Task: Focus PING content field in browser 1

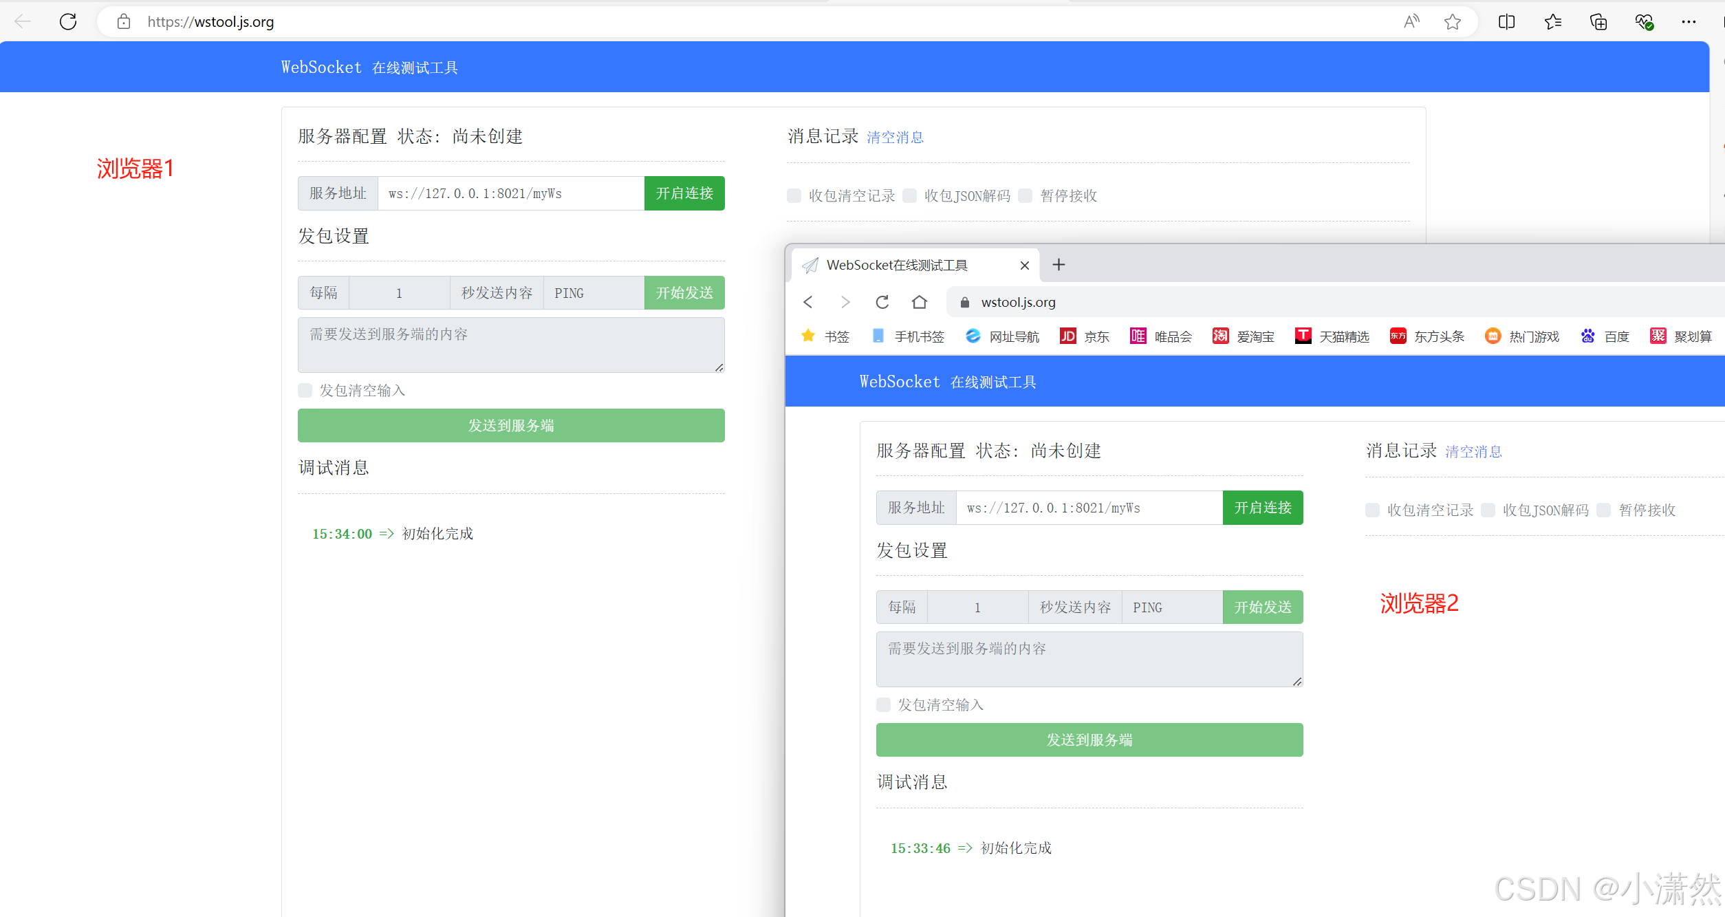Action: tap(594, 293)
